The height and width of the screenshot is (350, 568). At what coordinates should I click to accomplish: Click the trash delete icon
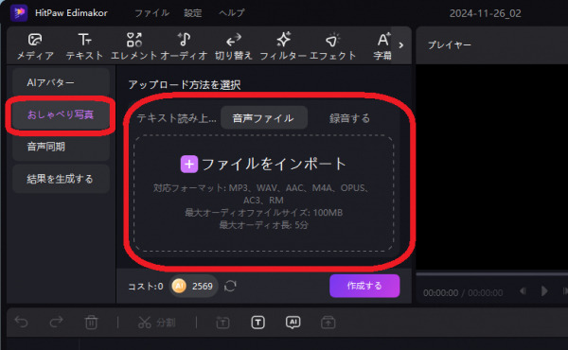(91, 323)
